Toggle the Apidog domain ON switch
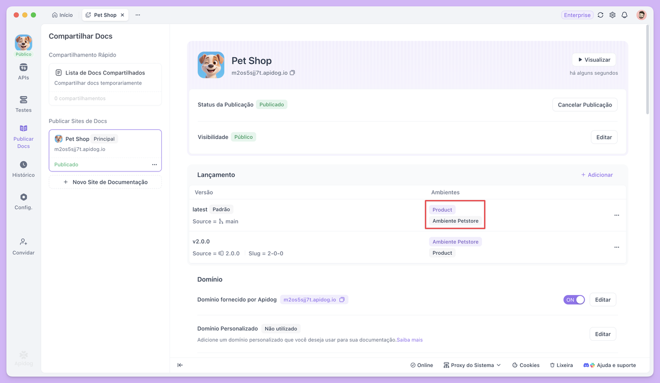660x383 pixels. [574, 300]
